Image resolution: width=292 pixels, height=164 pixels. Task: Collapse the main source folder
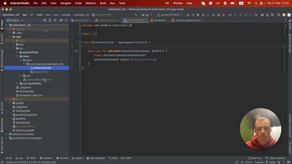click(x=17, y=56)
